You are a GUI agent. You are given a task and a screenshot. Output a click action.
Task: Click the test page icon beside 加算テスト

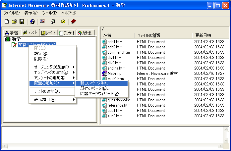coord(14,45)
